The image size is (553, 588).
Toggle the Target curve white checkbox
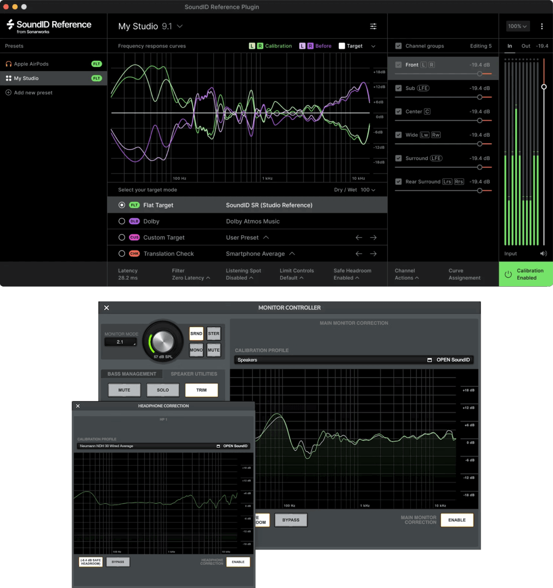click(342, 46)
